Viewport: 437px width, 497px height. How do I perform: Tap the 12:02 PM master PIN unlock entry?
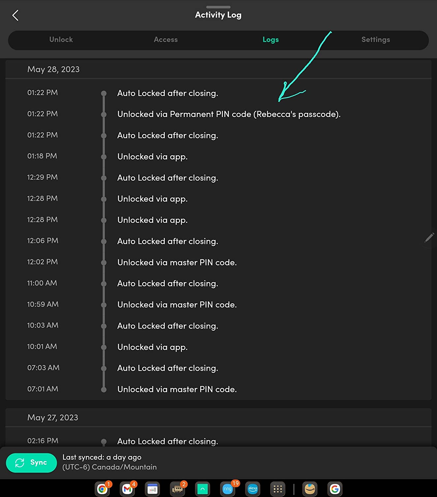177,262
